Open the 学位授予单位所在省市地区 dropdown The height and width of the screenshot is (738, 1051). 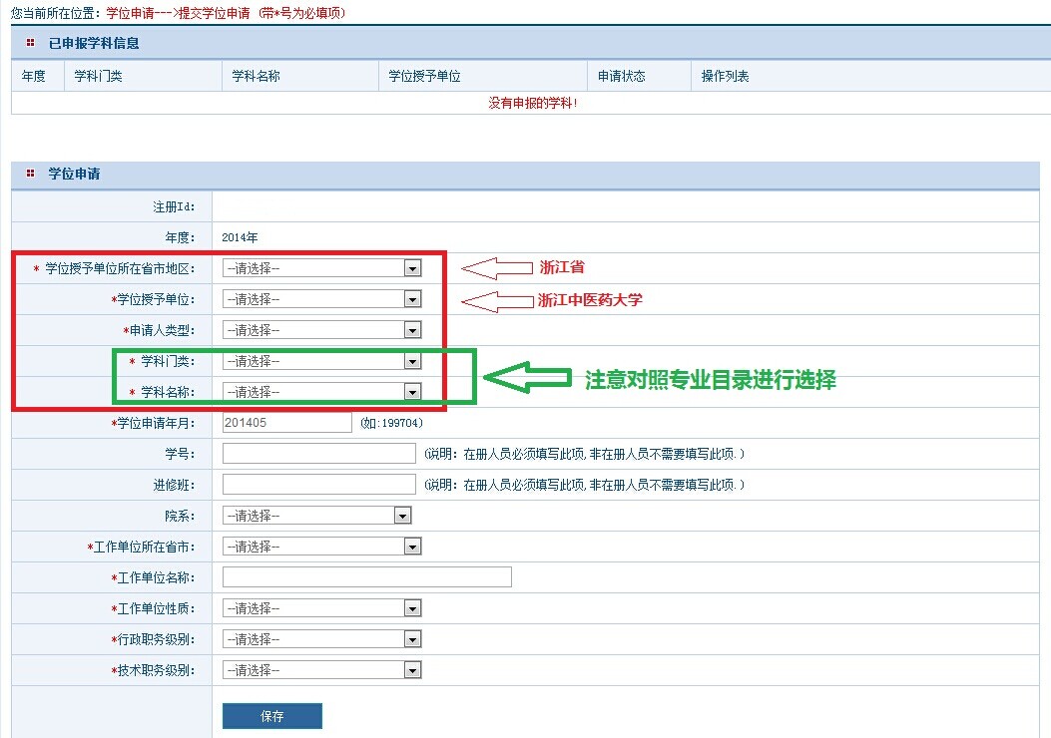pyautogui.click(x=321, y=268)
